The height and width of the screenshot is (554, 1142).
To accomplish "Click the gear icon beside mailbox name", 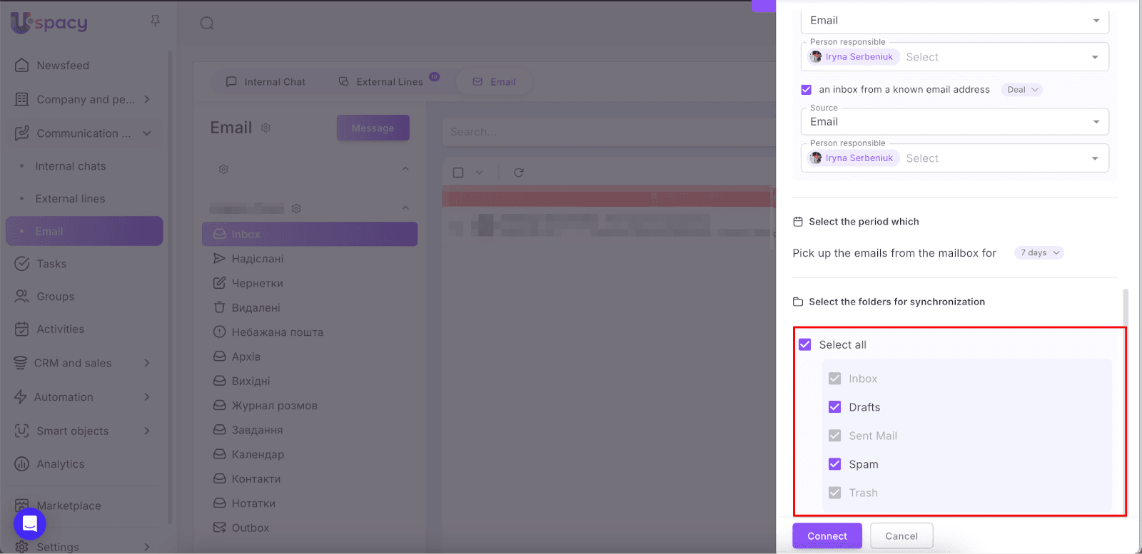I will coord(296,208).
